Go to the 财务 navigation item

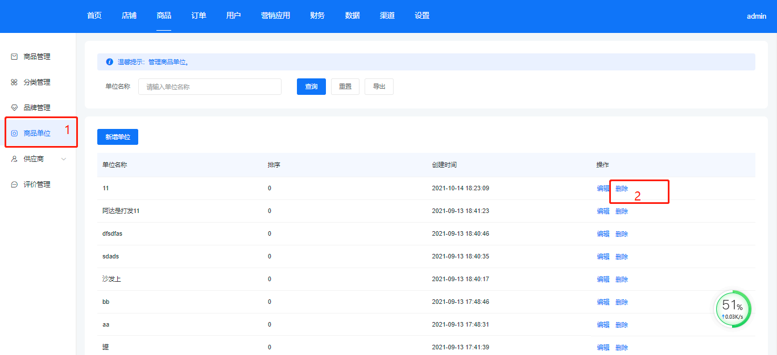tap(317, 16)
